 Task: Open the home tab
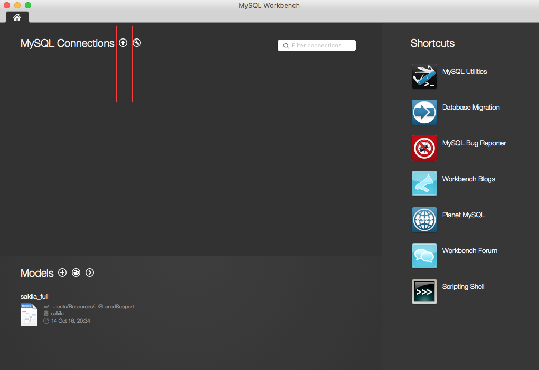(17, 17)
